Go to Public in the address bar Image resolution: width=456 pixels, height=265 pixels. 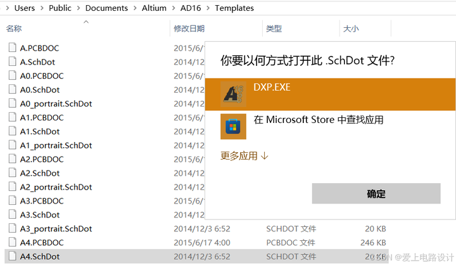point(60,8)
